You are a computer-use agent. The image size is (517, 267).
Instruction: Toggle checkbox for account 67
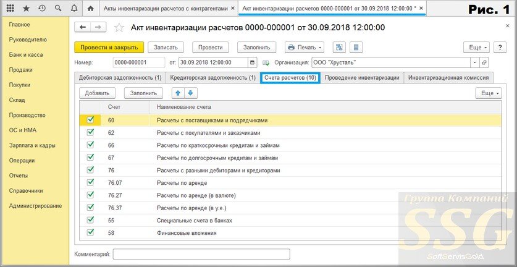click(90, 158)
